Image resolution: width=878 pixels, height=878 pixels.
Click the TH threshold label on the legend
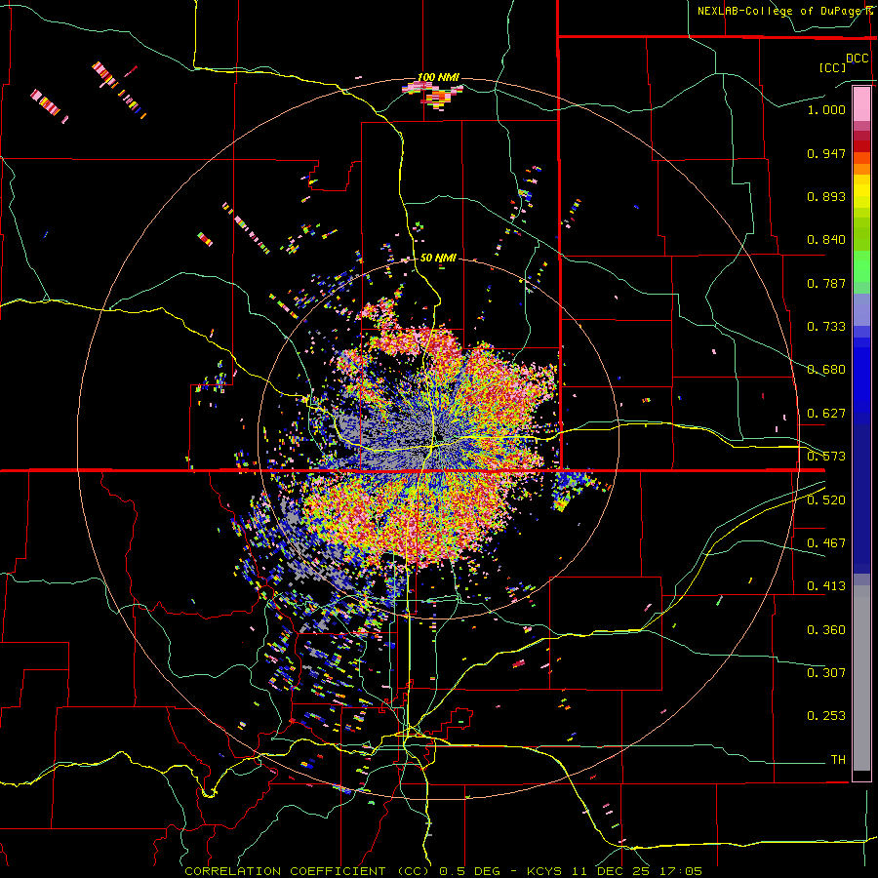coord(838,760)
